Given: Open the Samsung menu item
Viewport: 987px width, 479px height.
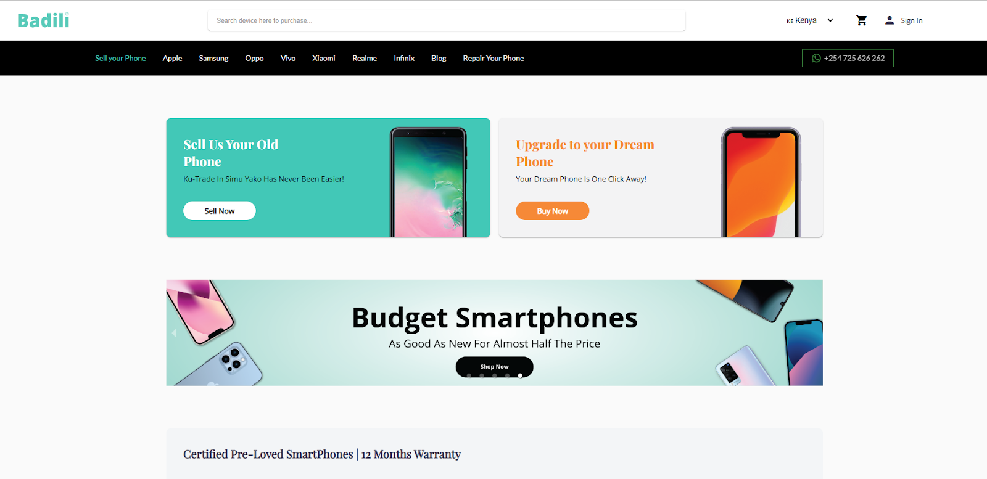Looking at the screenshot, I should [x=213, y=58].
